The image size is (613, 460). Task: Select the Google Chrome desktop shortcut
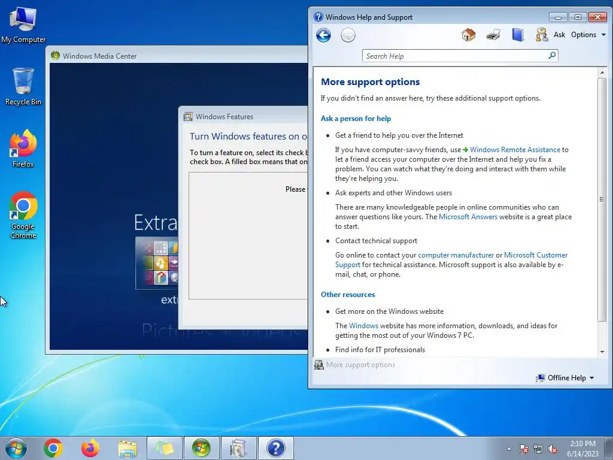click(x=23, y=215)
